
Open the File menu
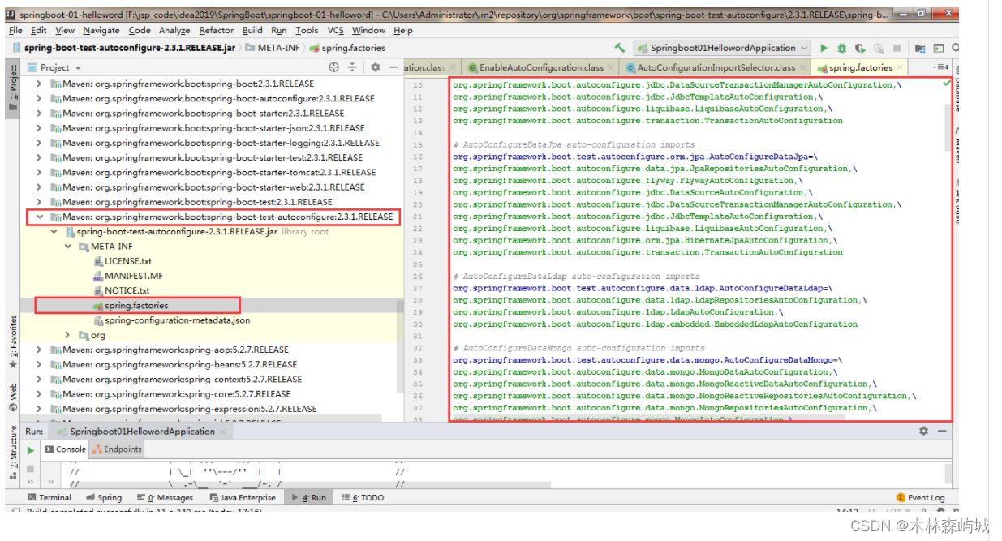(x=16, y=30)
